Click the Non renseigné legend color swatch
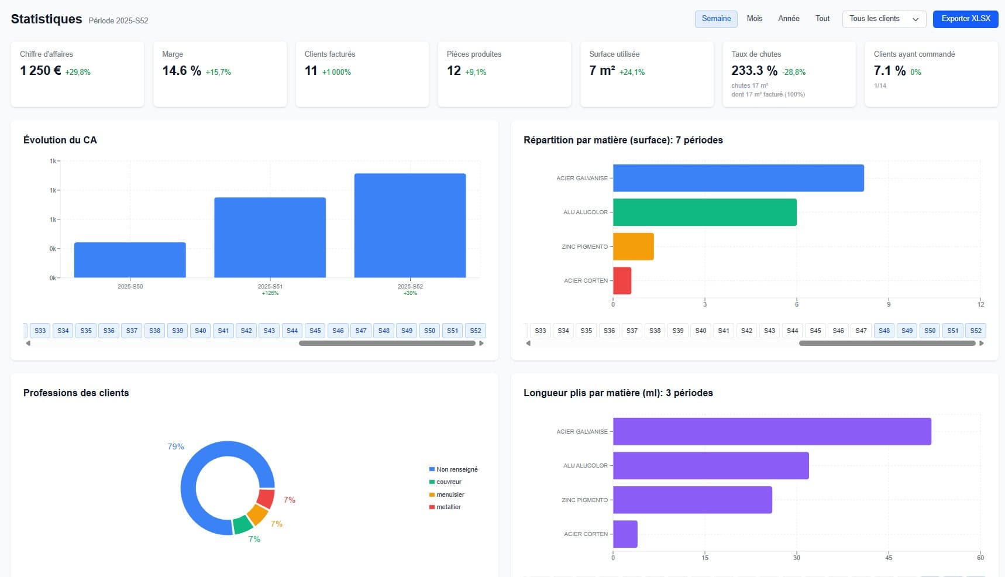 click(x=432, y=469)
